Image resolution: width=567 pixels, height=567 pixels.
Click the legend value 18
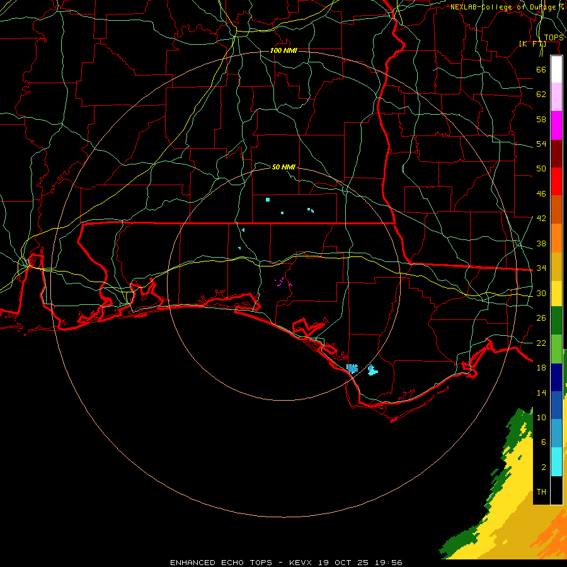click(x=541, y=368)
